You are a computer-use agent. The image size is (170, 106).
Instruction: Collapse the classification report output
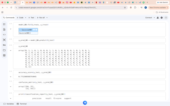pyautogui.click(x=10, y=99)
